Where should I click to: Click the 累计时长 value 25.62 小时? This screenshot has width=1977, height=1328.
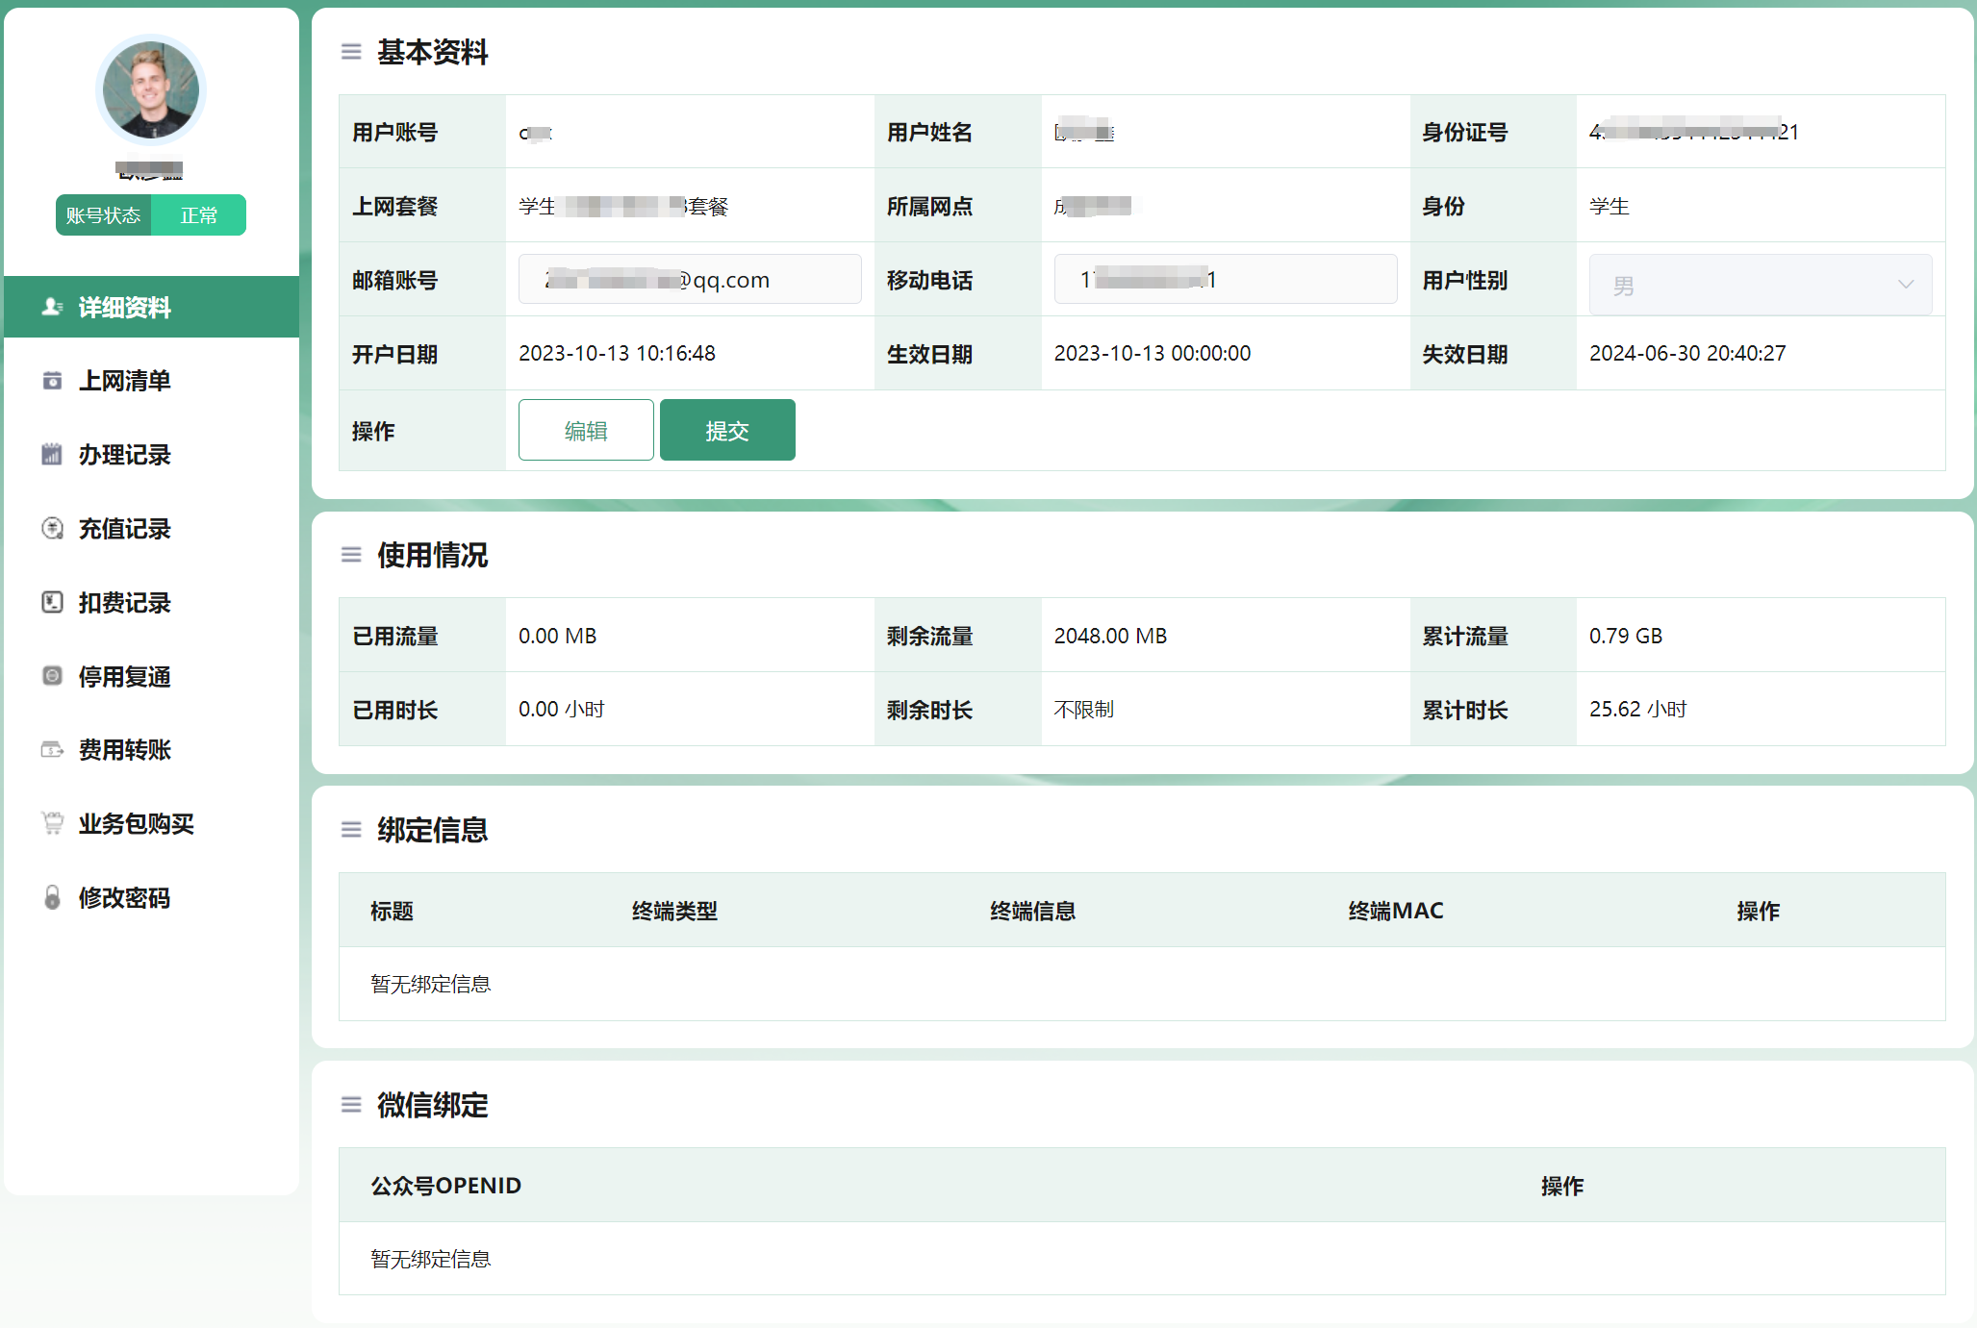tap(1638, 710)
